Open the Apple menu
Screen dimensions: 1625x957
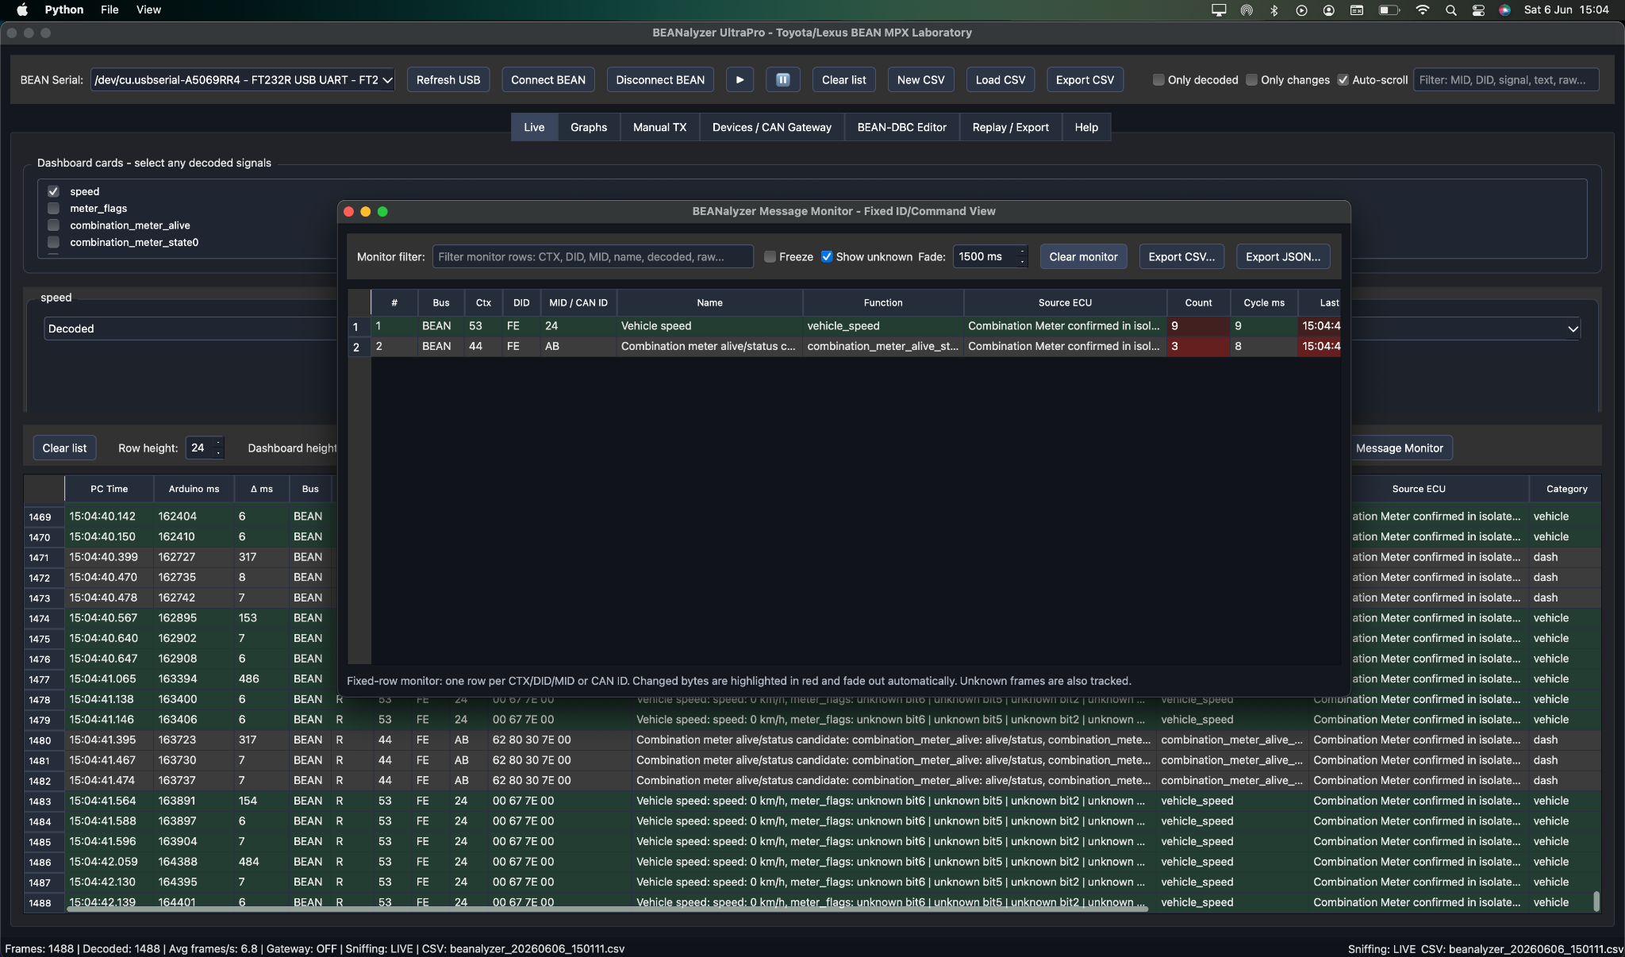tap(22, 10)
